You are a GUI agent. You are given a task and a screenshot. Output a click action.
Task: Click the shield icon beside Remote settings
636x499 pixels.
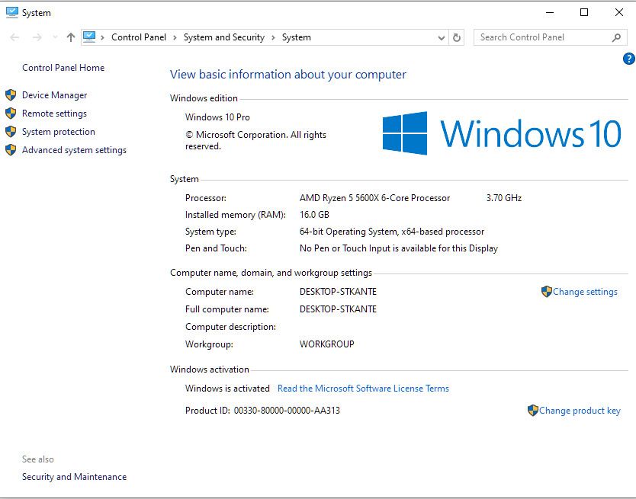[11, 113]
